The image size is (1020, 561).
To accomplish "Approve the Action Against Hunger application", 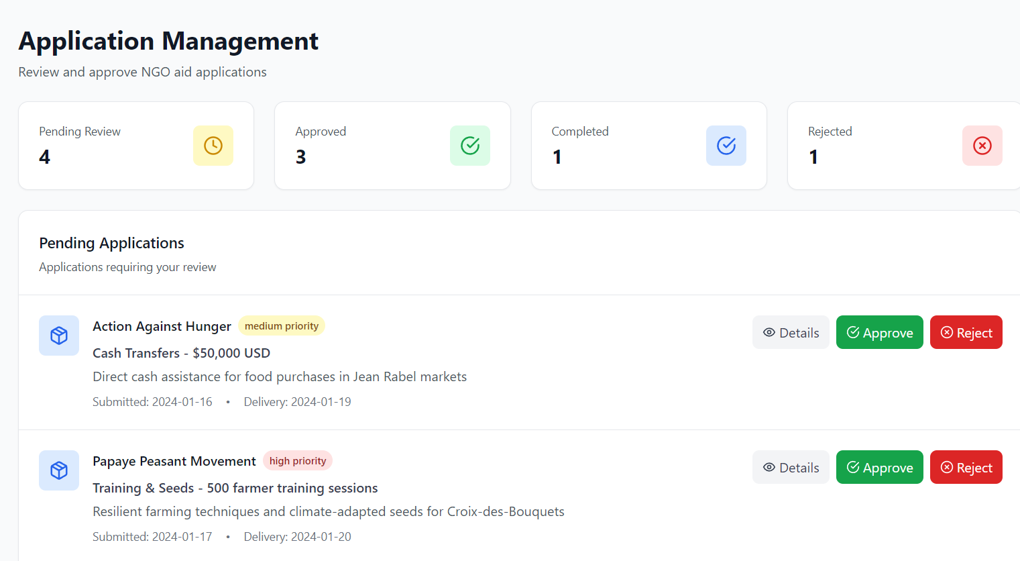I will (x=879, y=333).
